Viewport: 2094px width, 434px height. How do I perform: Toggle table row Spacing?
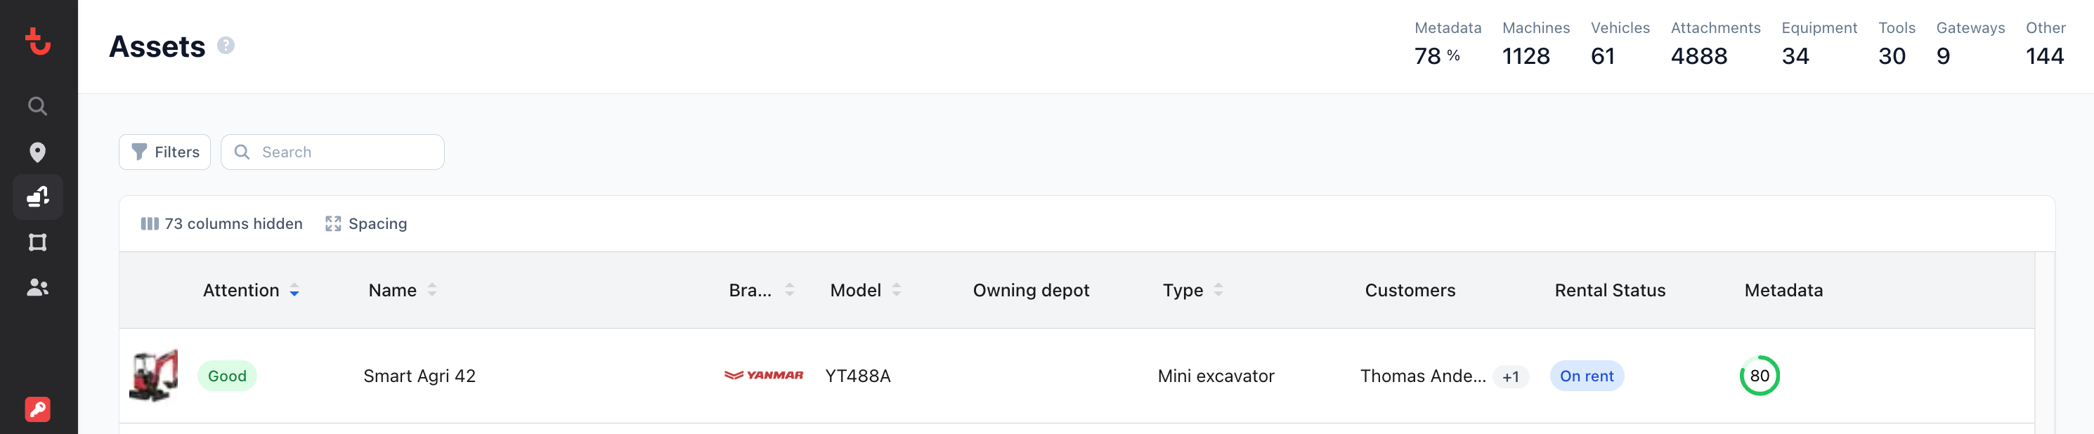[x=366, y=223]
